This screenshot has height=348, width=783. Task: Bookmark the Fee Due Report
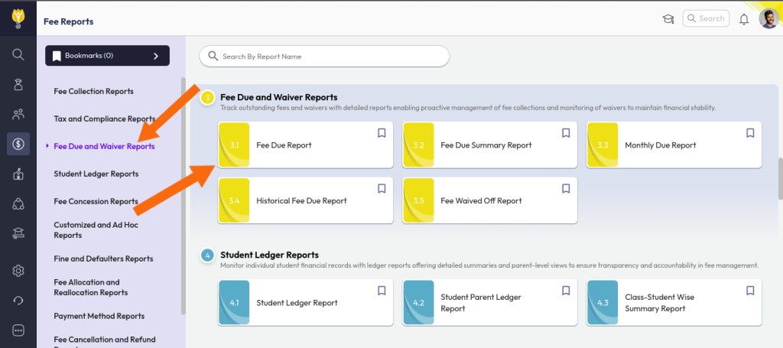coord(382,133)
